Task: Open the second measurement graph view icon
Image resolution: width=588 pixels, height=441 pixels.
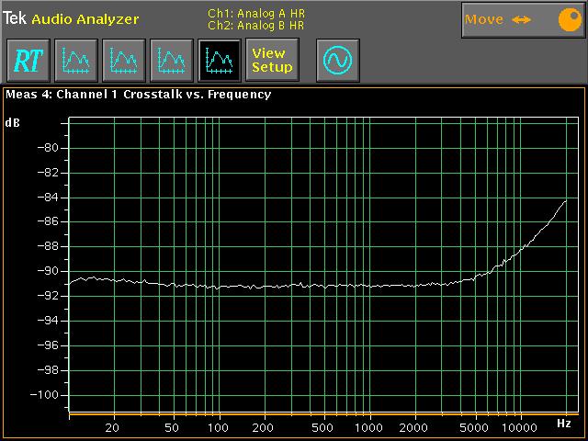Action: [x=124, y=61]
